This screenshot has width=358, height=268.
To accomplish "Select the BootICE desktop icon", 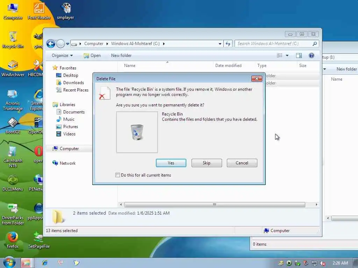I will point(13,126).
